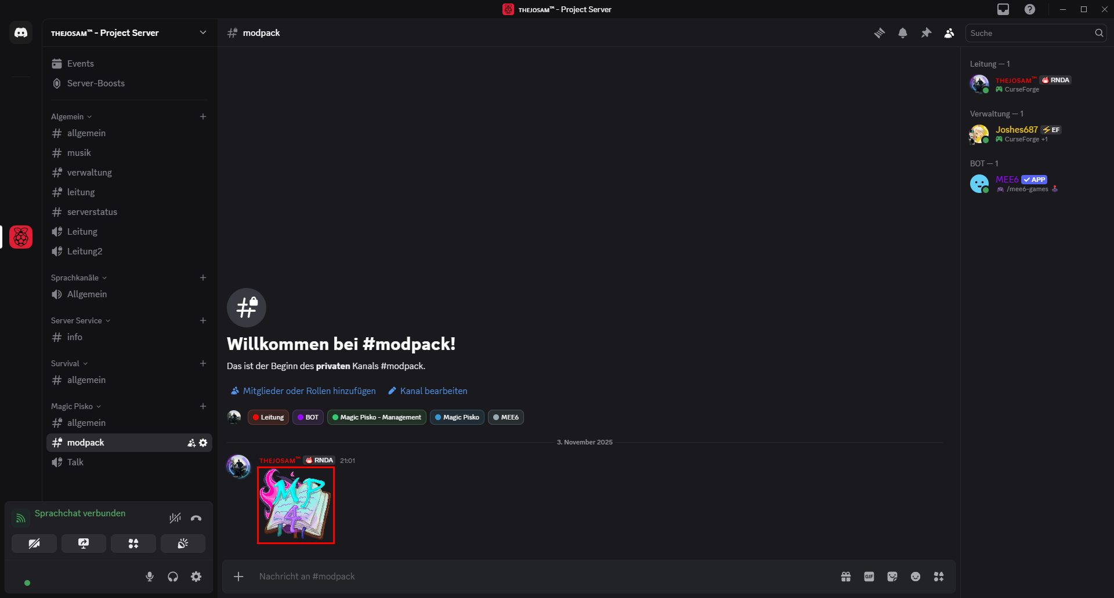Open THEJOSAM Project Server dropdown menu

(202, 33)
